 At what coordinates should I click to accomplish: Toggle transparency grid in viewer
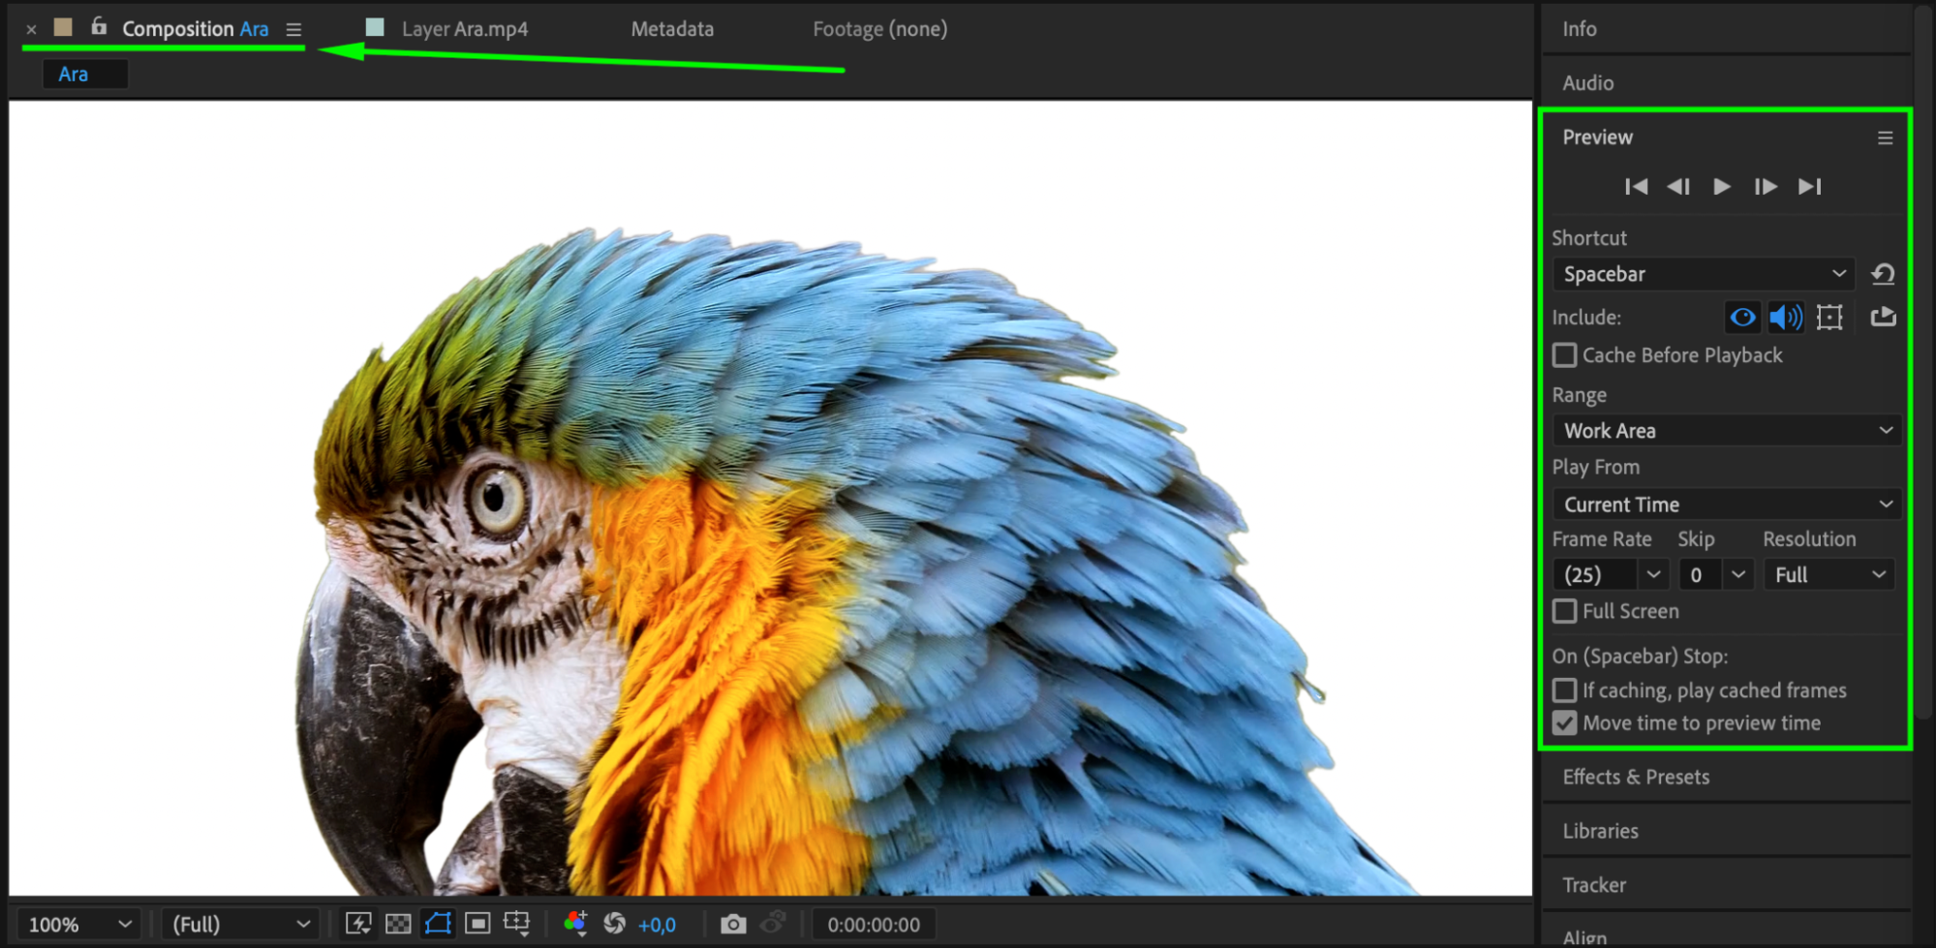[x=398, y=924]
